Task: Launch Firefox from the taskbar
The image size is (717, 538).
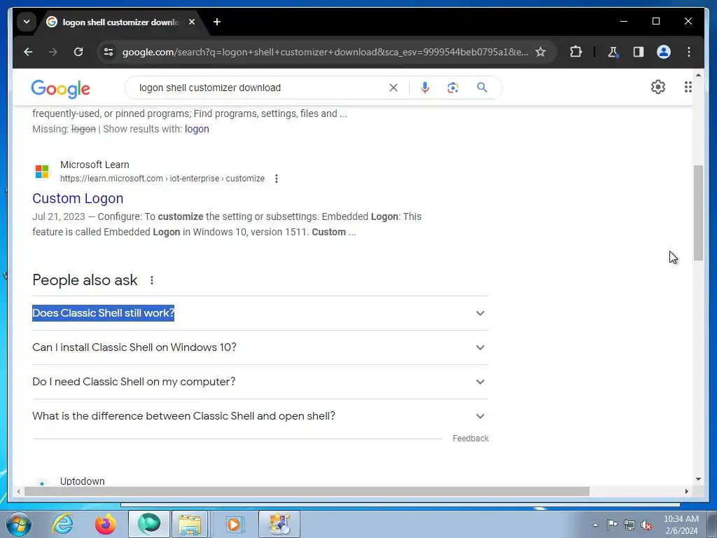Action: (105, 524)
